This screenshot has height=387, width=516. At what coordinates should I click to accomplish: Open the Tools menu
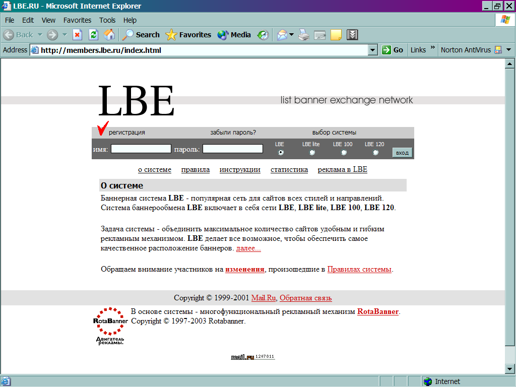(x=107, y=20)
